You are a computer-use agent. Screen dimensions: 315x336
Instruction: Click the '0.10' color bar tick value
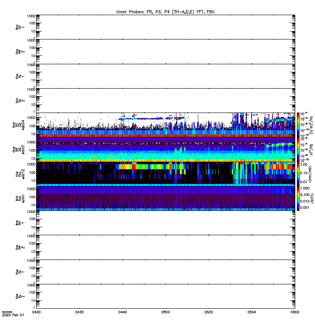tap(304, 173)
